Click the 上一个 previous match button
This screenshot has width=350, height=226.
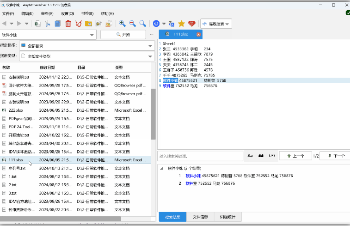(295, 156)
